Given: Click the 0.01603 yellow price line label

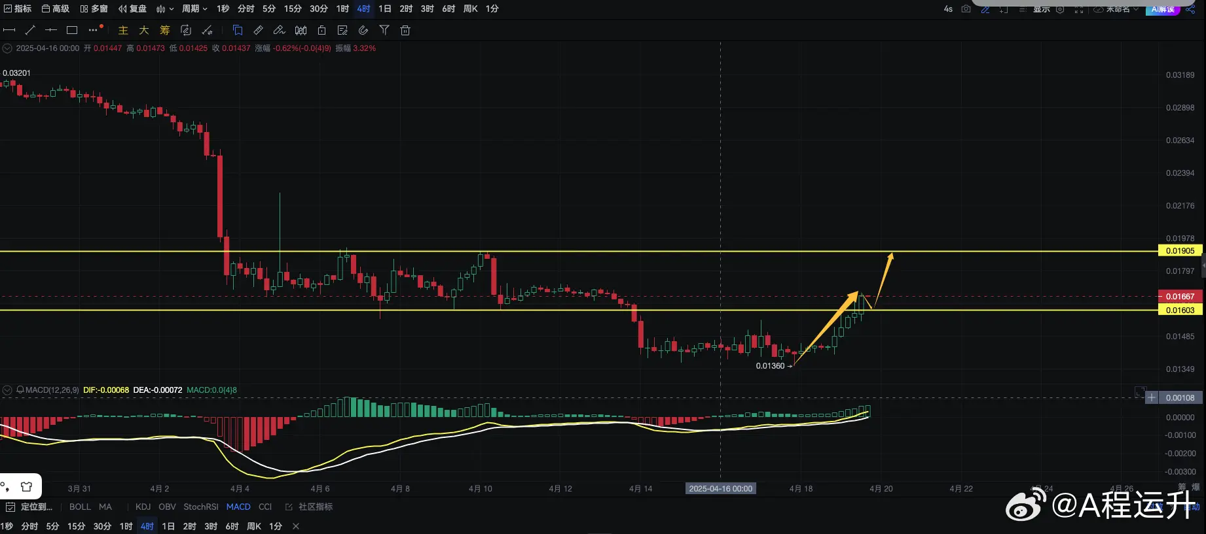Looking at the screenshot, I should click(x=1180, y=310).
